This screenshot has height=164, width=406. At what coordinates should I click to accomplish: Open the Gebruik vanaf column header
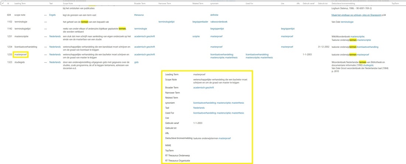click(309, 3)
